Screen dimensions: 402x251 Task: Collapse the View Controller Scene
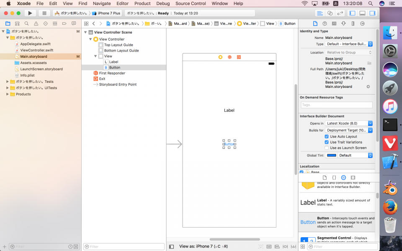point(85,32)
